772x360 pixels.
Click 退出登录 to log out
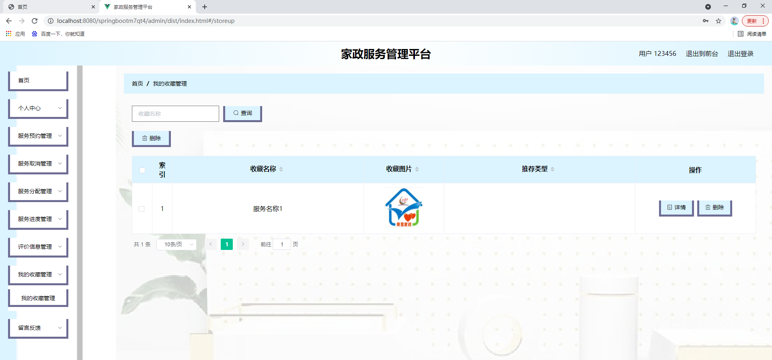point(740,53)
